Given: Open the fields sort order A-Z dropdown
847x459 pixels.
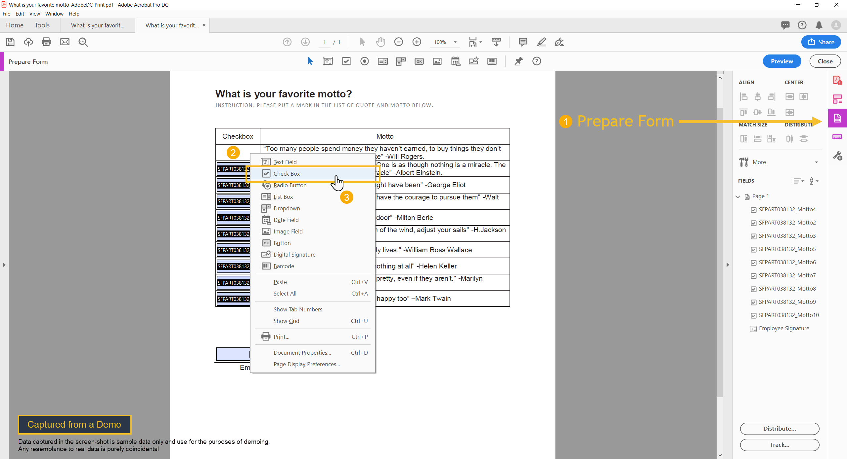Looking at the screenshot, I should click(814, 181).
